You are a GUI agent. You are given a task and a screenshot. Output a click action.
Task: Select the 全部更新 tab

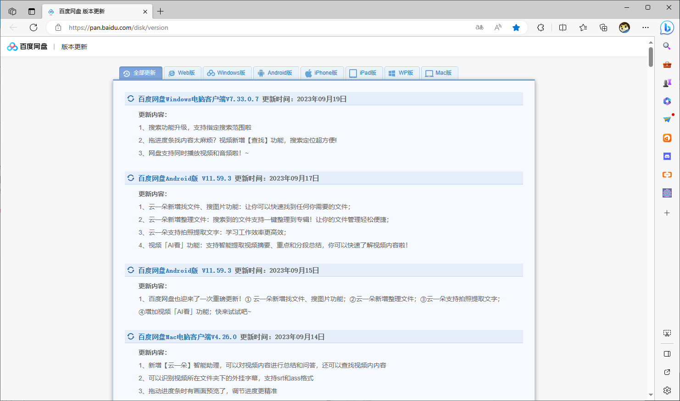(x=140, y=73)
